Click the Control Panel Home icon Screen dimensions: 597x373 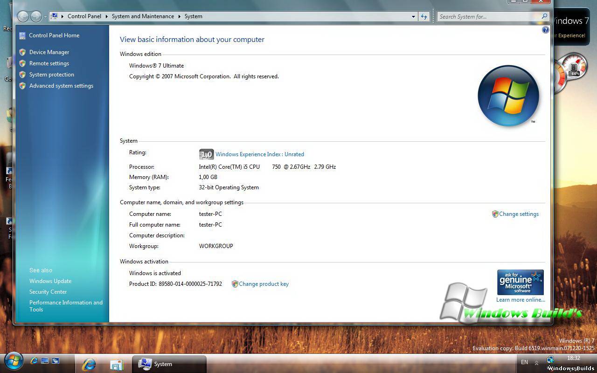[22, 35]
